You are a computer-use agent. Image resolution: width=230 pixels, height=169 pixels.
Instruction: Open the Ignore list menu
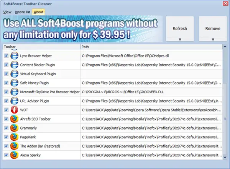tap(23, 12)
